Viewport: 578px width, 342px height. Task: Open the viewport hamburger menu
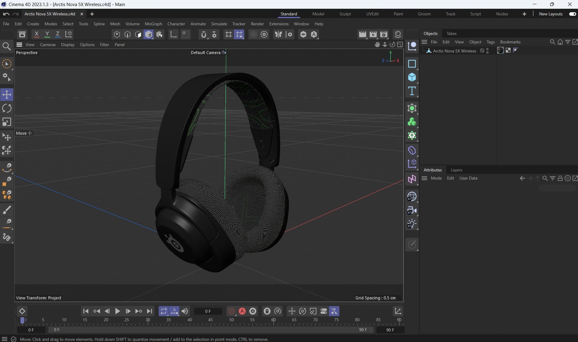coord(19,45)
